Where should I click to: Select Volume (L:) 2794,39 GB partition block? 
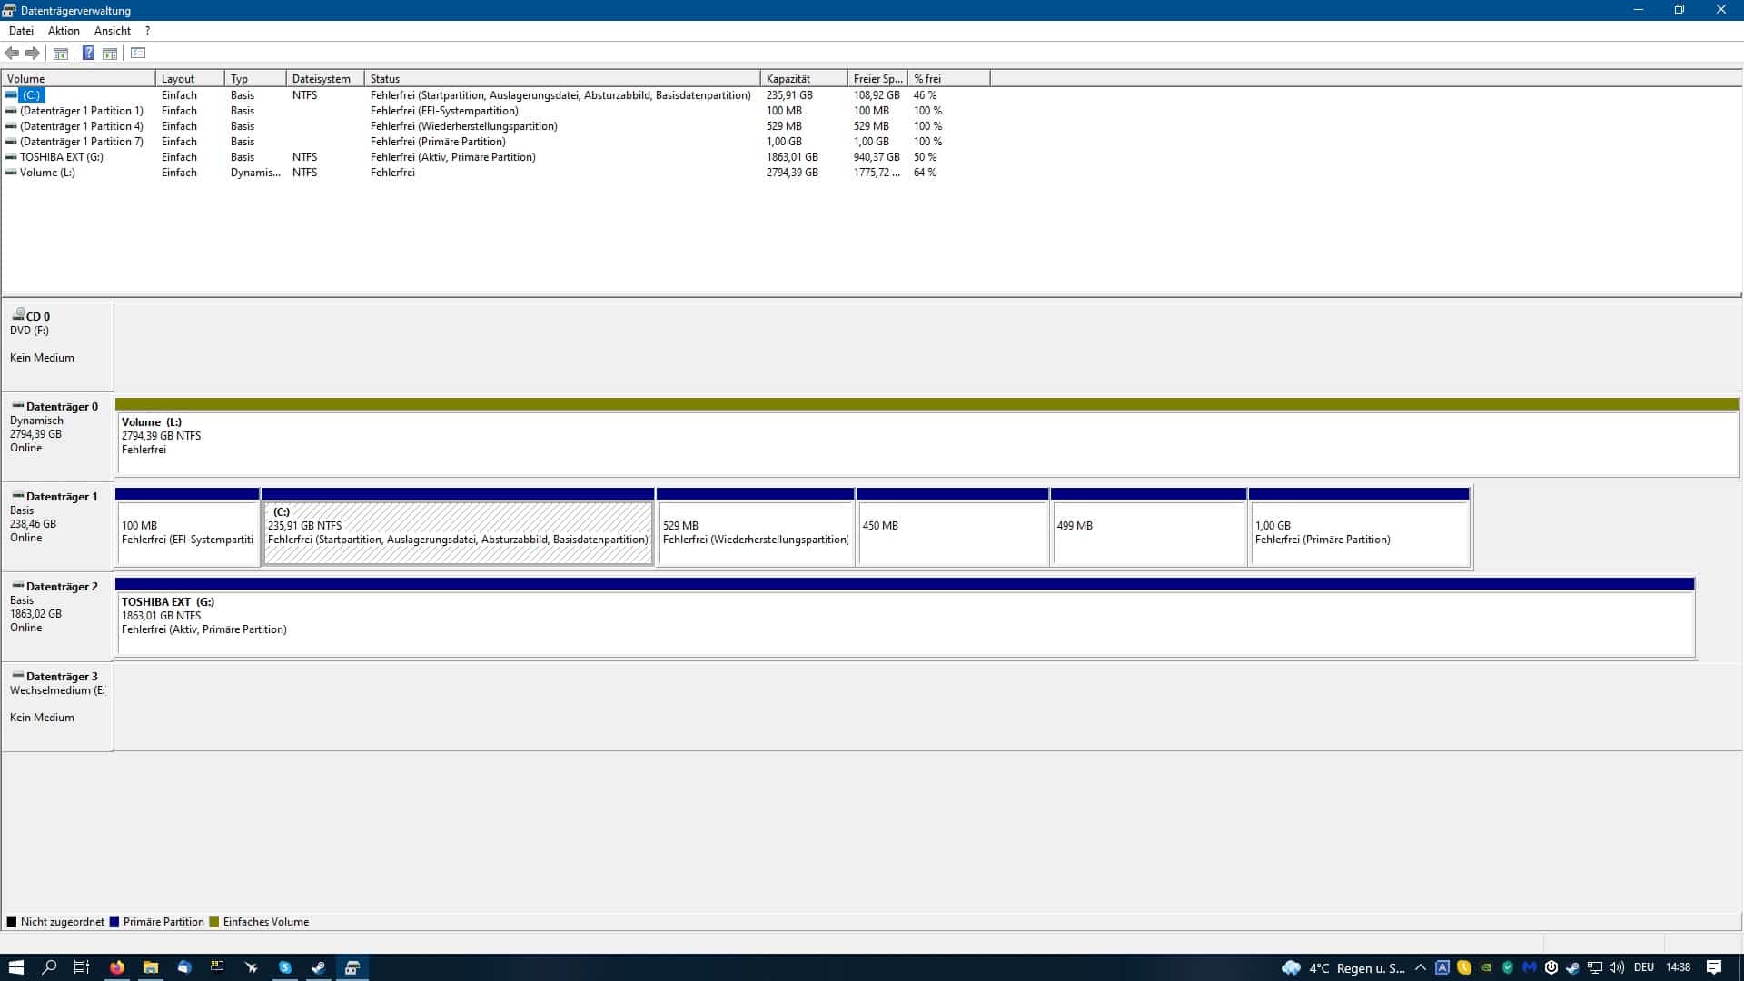[926, 437]
